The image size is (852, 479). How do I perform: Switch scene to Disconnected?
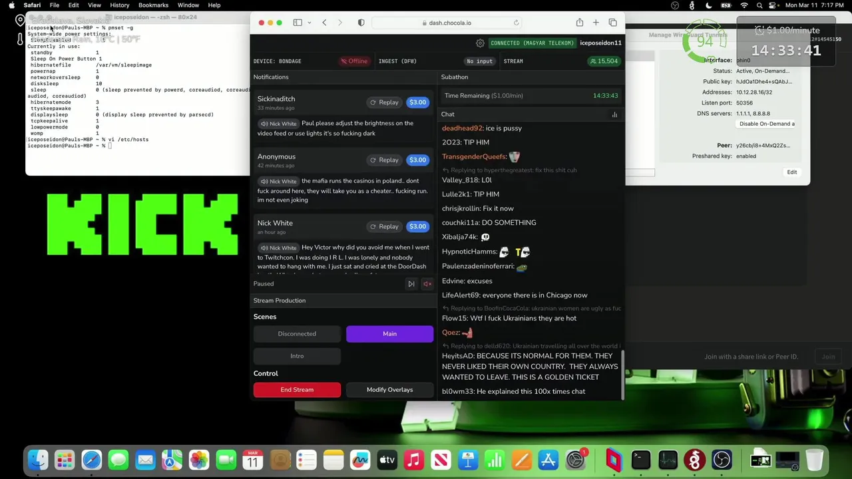coord(297,334)
